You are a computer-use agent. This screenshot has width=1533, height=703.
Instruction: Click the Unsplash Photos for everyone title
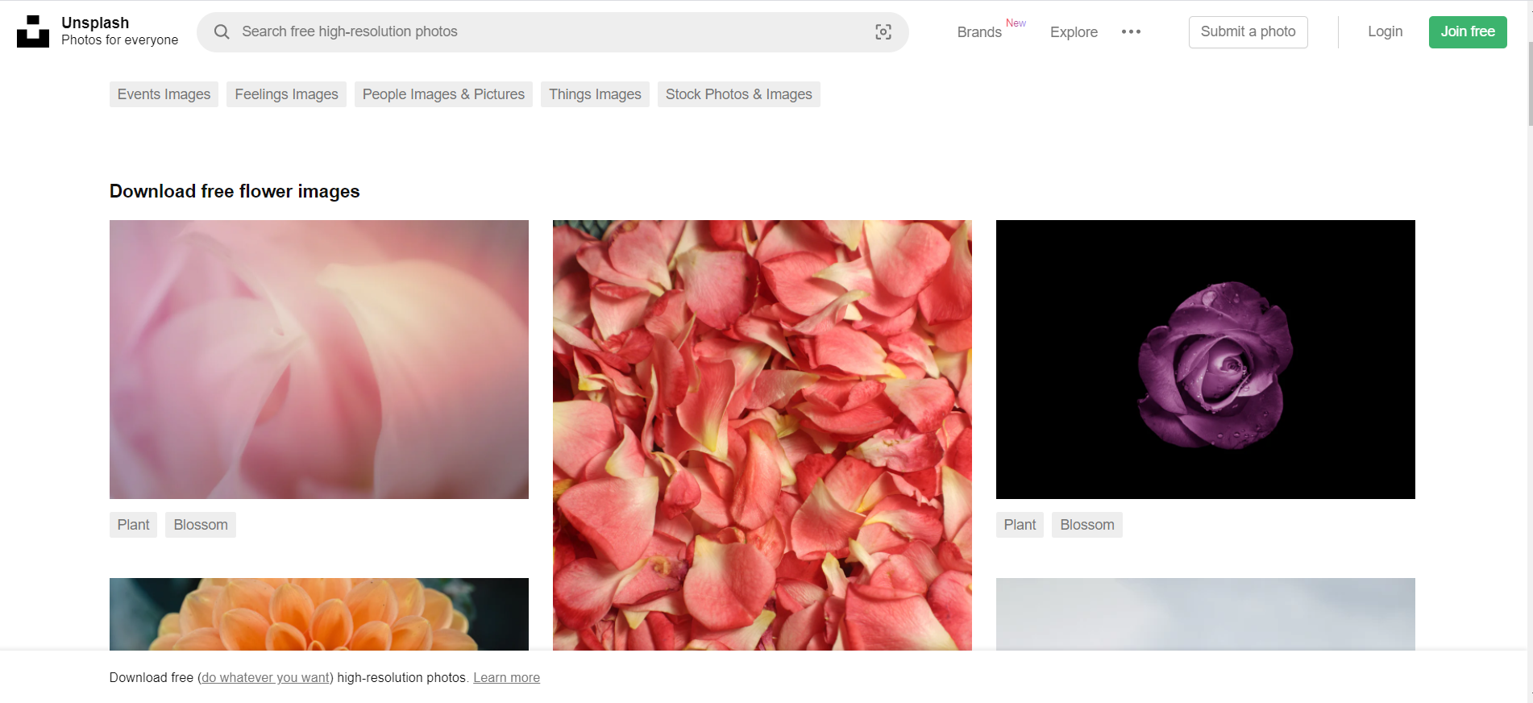(x=119, y=31)
